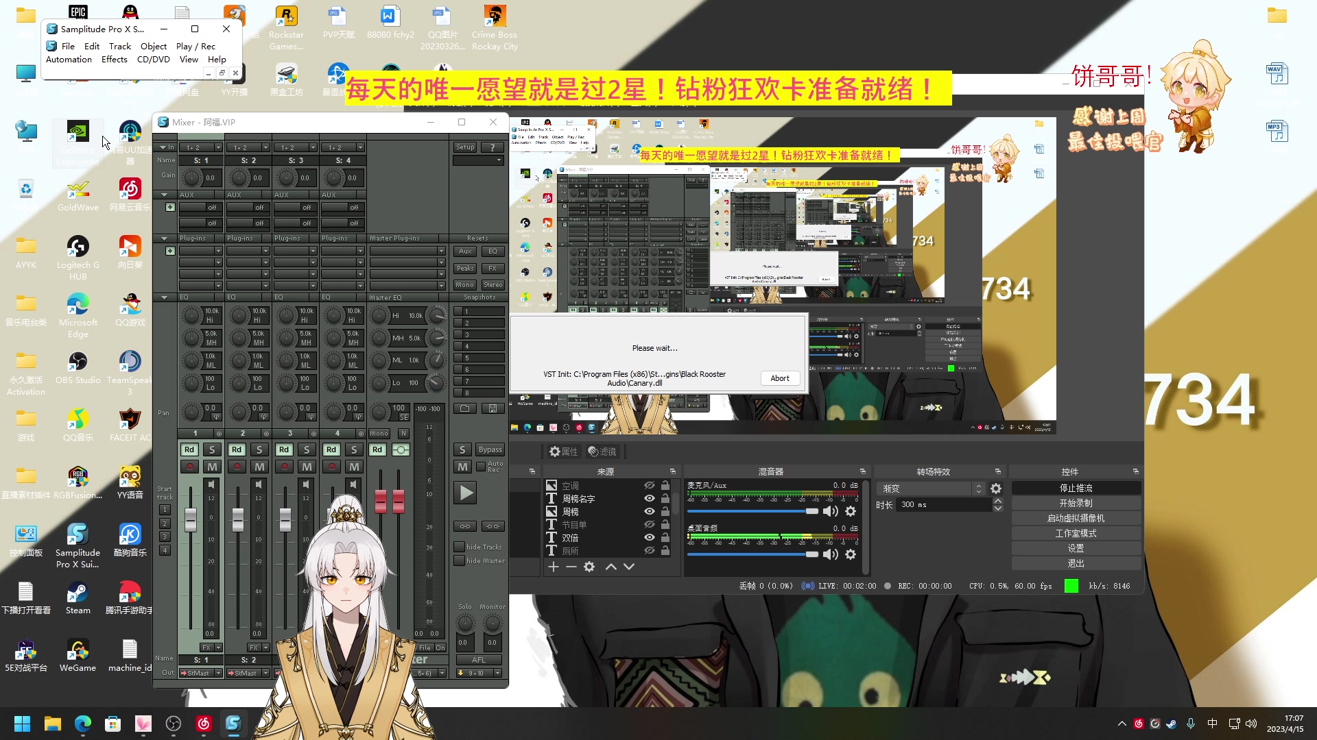Open Samplitude Object menu
Viewport: 1317px width, 740px height.
coord(154,46)
